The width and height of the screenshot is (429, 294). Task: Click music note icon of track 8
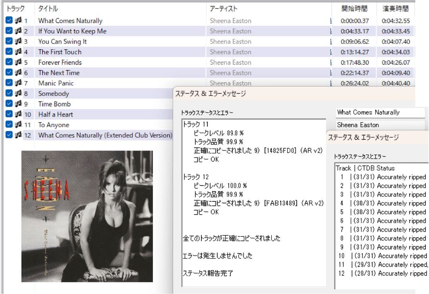(18, 93)
